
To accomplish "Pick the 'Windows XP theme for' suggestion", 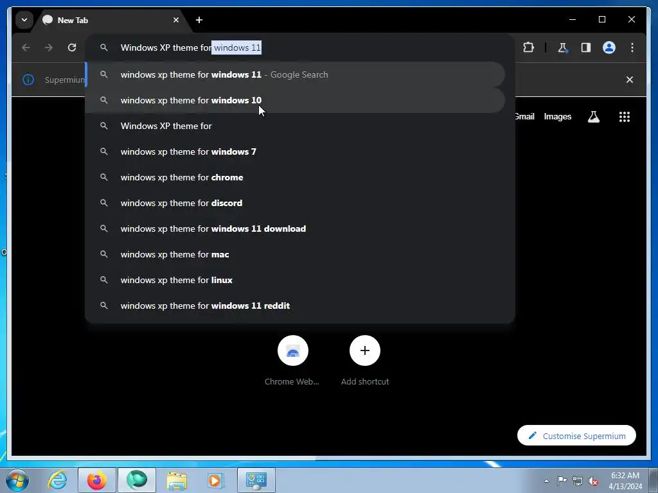I will pos(295,126).
